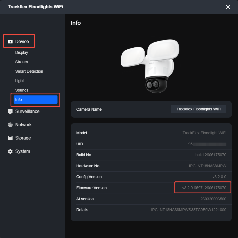Click firmware version v3.2.0.6597_2606175070
The image size is (238, 238).
pyautogui.click(x=204, y=188)
